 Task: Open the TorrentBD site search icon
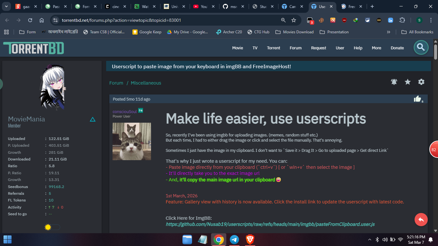(421, 48)
